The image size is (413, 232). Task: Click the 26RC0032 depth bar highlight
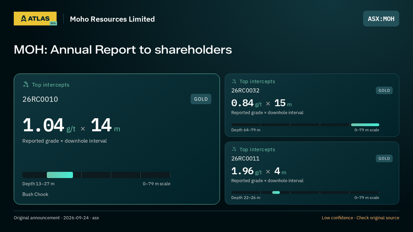(x=365, y=125)
